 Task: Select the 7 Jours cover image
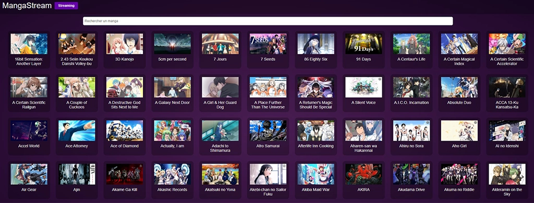click(220, 44)
